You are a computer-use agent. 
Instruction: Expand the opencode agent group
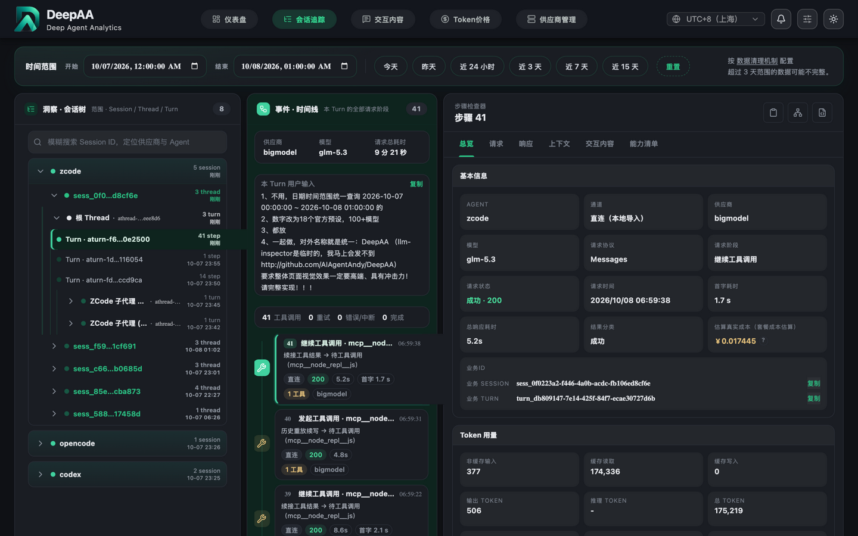(41, 444)
